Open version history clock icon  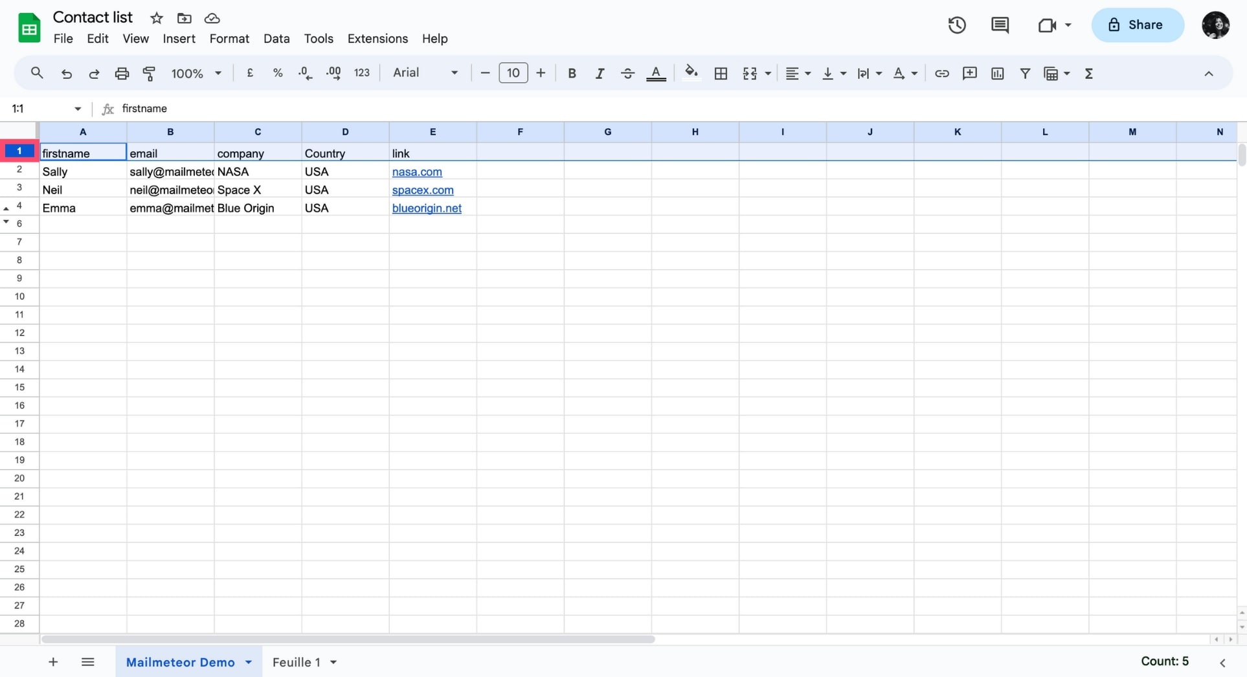[x=957, y=25]
